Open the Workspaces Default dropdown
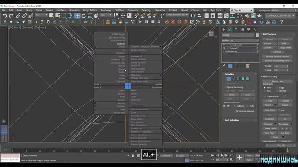This screenshot has width=298, height=167. pyautogui.click(x=284, y=10)
